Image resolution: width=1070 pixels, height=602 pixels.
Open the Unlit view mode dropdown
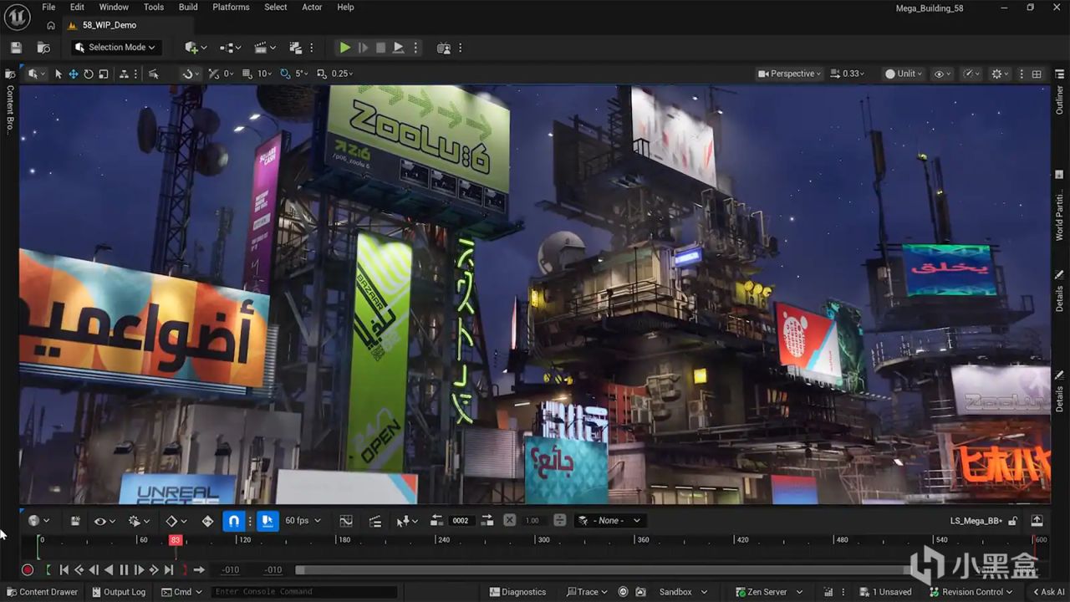coord(903,74)
